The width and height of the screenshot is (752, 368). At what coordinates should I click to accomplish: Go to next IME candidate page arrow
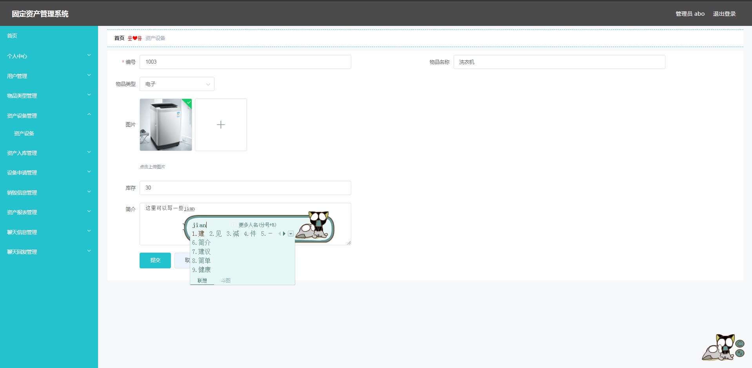pyautogui.click(x=284, y=234)
